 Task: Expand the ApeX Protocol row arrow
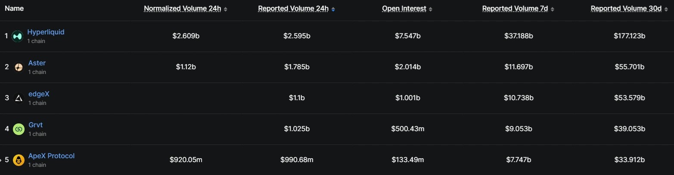point(1,160)
